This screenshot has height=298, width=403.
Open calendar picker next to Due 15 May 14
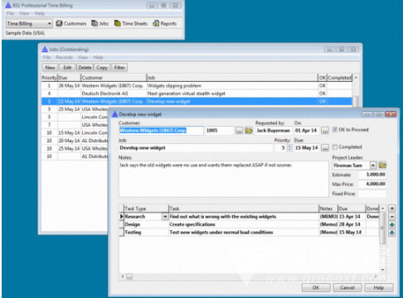pyautogui.click(x=325, y=148)
